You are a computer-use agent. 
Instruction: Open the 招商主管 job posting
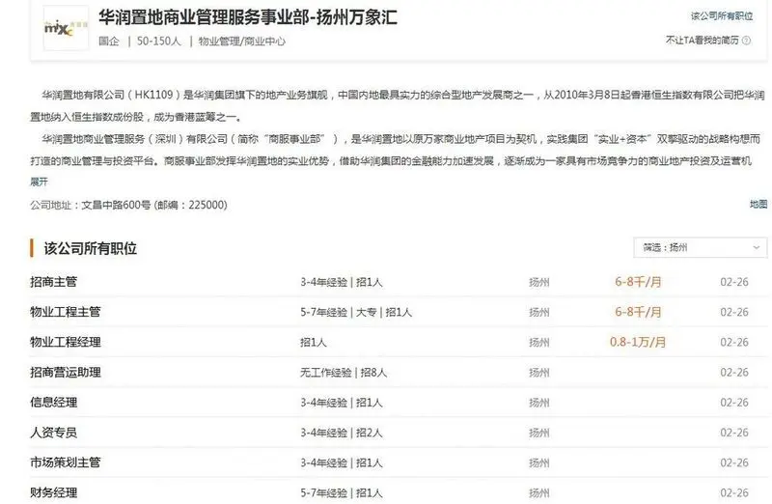pyautogui.click(x=54, y=282)
